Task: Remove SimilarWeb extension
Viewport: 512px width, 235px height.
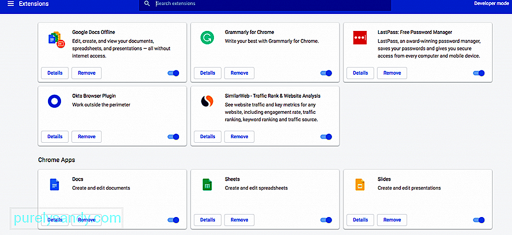Action: point(239,137)
